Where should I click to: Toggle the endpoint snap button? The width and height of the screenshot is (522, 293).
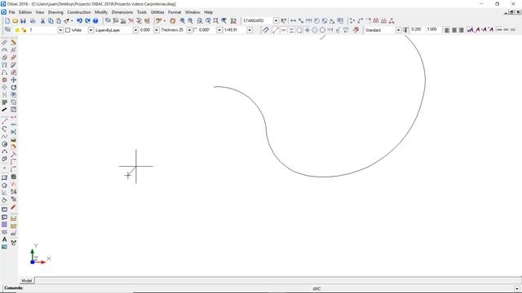pyautogui.click(x=276, y=30)
